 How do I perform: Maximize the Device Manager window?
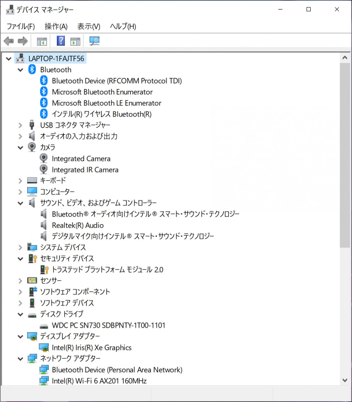pos(309,10)
